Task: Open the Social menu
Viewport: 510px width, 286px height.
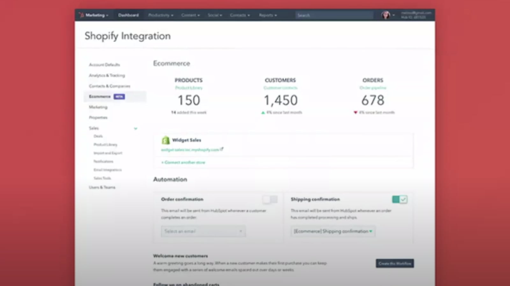Action: pos(215,15)
